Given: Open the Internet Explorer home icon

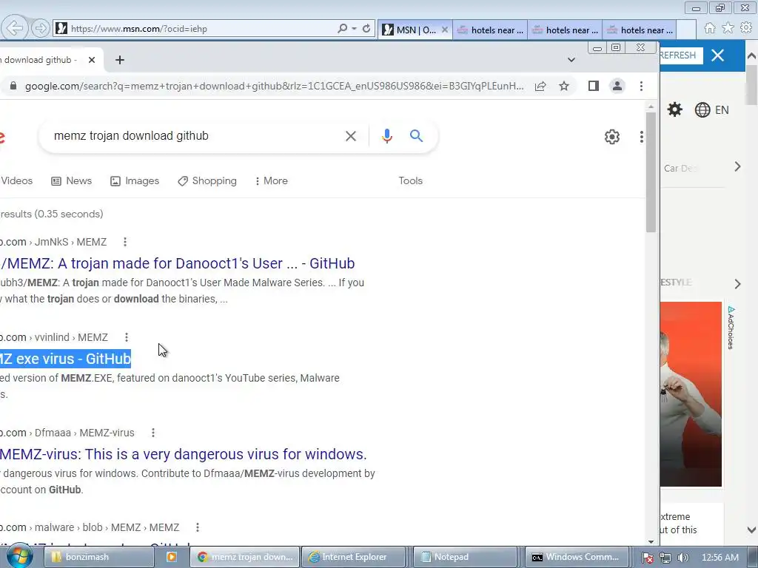Looking at the screenshot, I should [709, 28].
